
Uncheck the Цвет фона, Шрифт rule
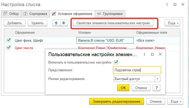pyautogui.click(x=8, y=40)
